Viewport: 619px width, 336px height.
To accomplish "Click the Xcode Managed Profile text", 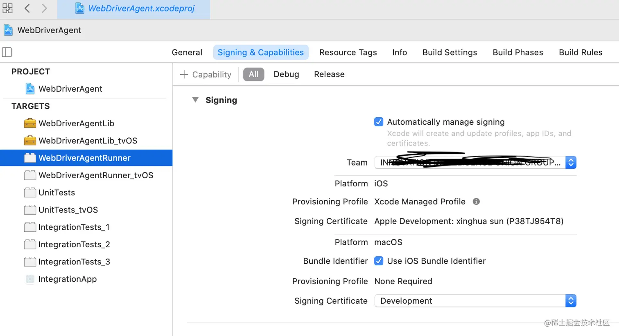I will 420,202.
